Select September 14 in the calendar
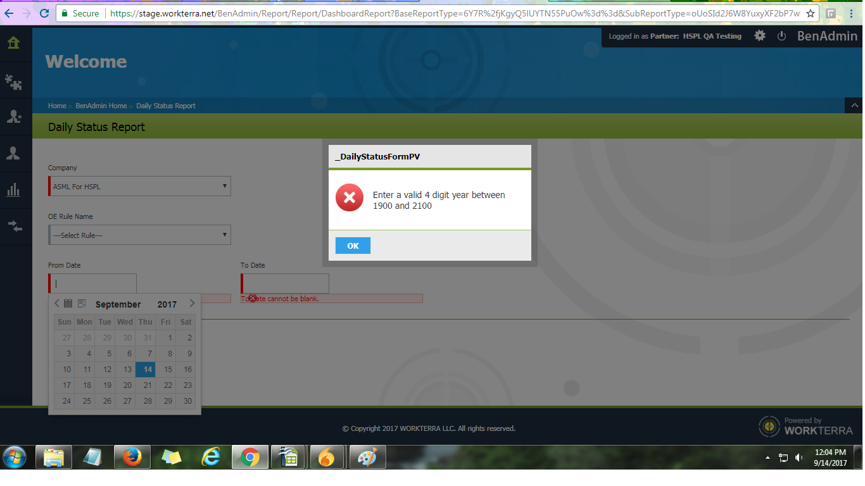Image resolution: width=865 pixels, height=486 pixels. 145,370
